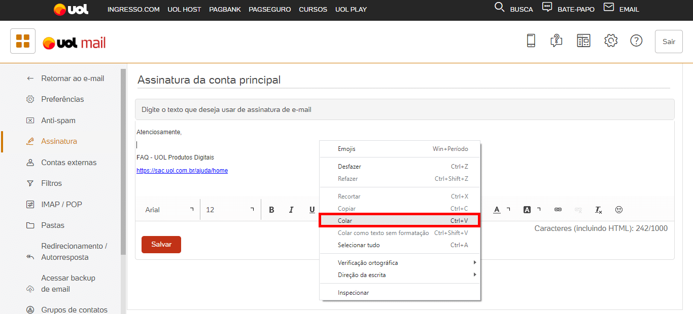Open PAGSEGURO link
This screenshot has height=314, width=693.
[270, 10]
